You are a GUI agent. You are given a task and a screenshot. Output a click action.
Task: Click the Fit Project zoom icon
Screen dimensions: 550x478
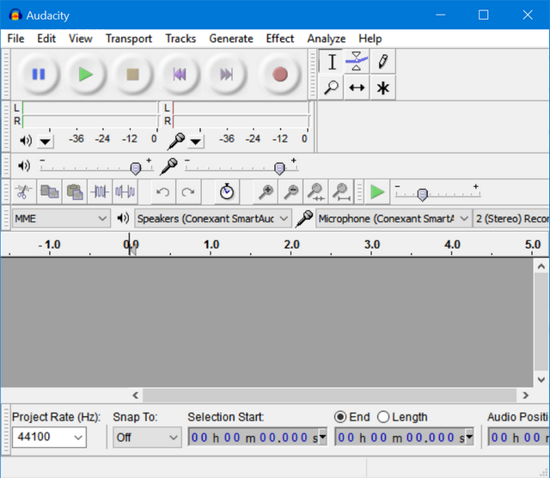[341, 192]
